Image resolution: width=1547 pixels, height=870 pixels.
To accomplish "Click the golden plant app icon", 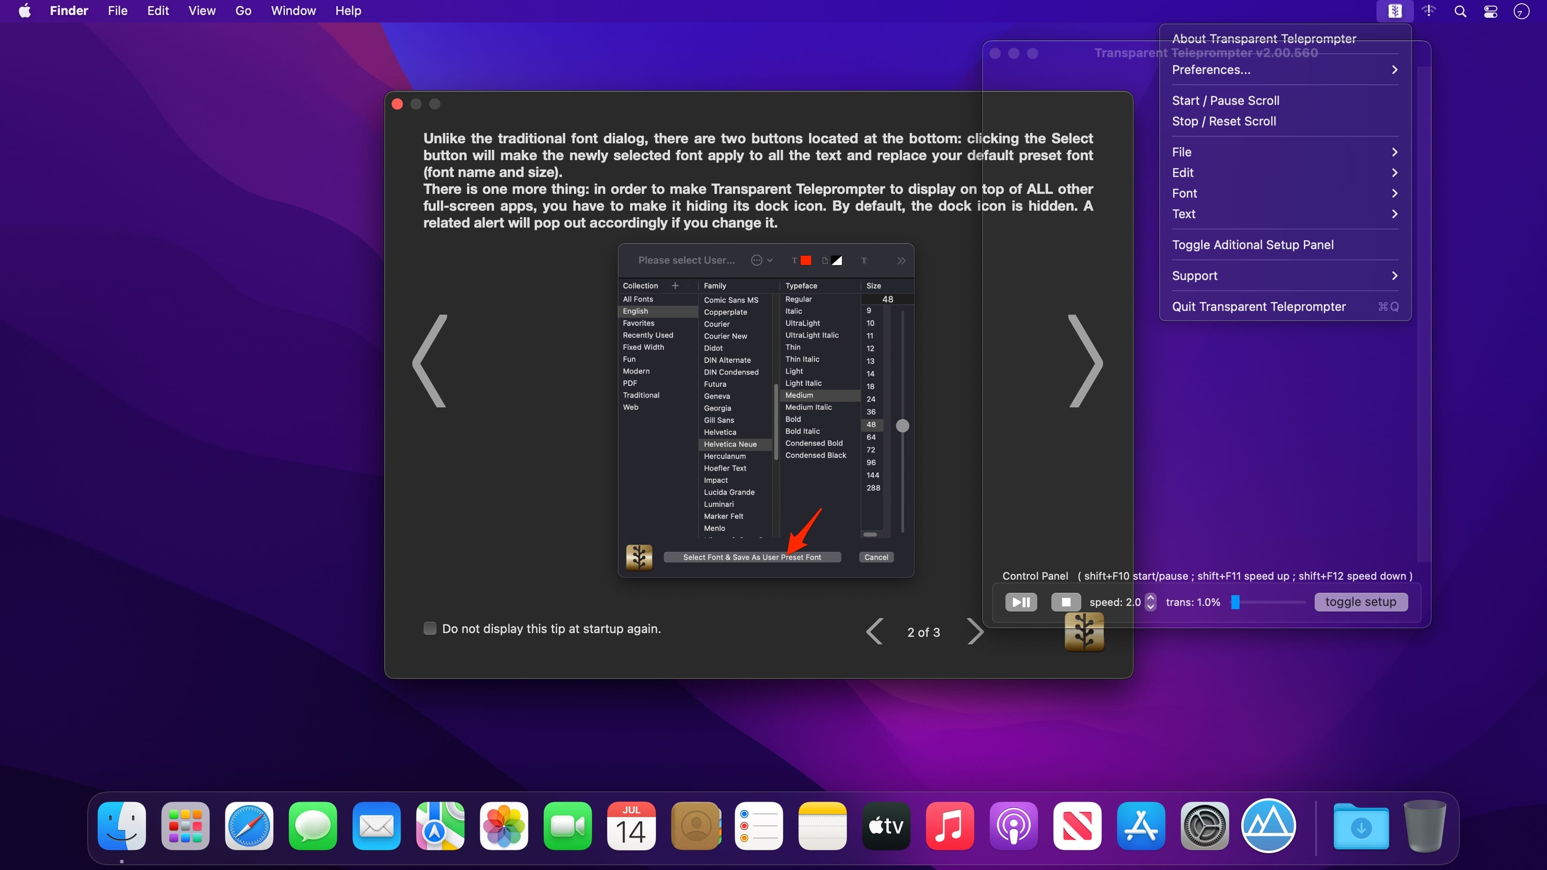I will (1084, 632).
